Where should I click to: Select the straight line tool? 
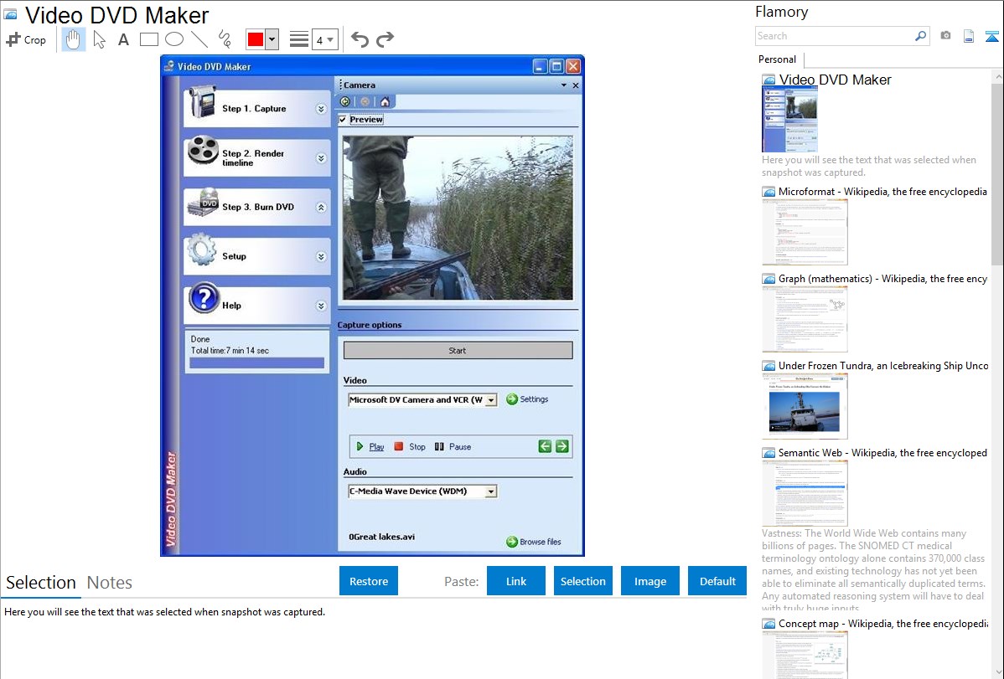point(199,39)
